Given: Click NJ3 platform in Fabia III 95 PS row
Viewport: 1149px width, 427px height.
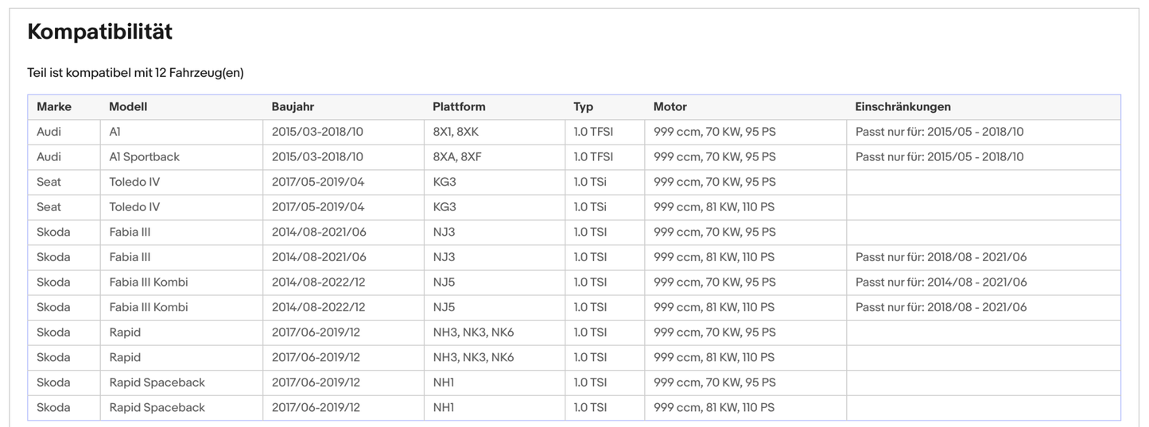Looking at the screenshot, I should pos(444,233).
